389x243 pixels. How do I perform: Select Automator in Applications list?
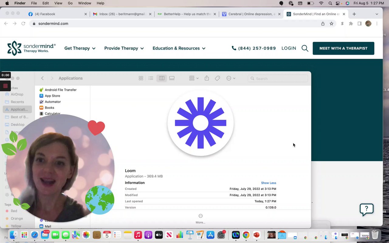[x=53, y=102]
